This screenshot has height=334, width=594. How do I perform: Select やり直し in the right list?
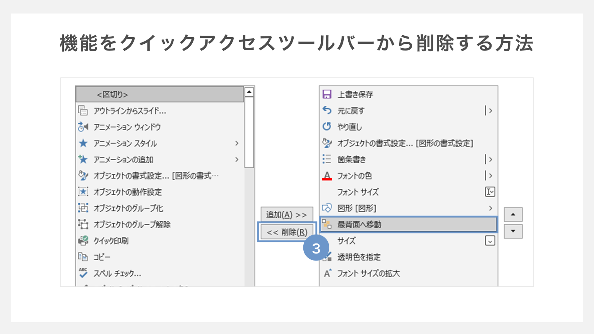(408, 127)
